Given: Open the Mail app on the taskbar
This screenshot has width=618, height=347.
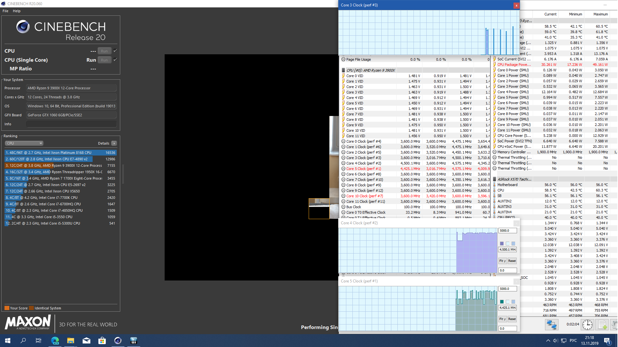Looking at the screenshot, I should (86, 341).
